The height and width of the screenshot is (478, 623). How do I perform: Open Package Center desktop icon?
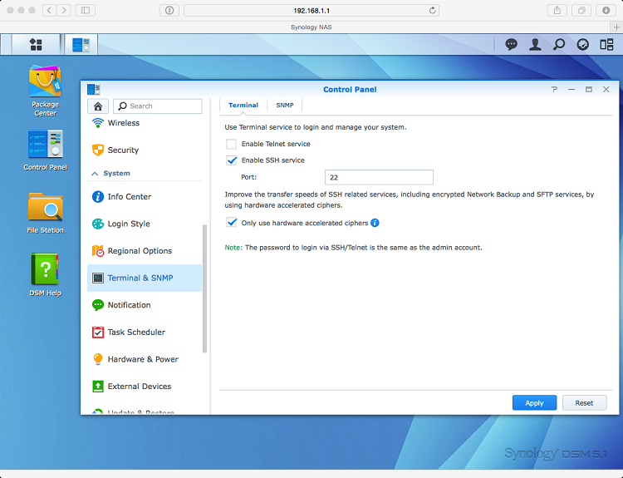coord(45,86)
